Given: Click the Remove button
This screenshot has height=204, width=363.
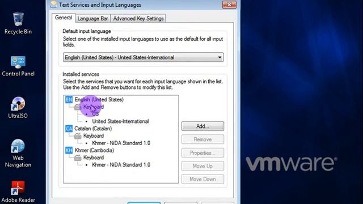Looking at the screenshot, I should (202, 139).
